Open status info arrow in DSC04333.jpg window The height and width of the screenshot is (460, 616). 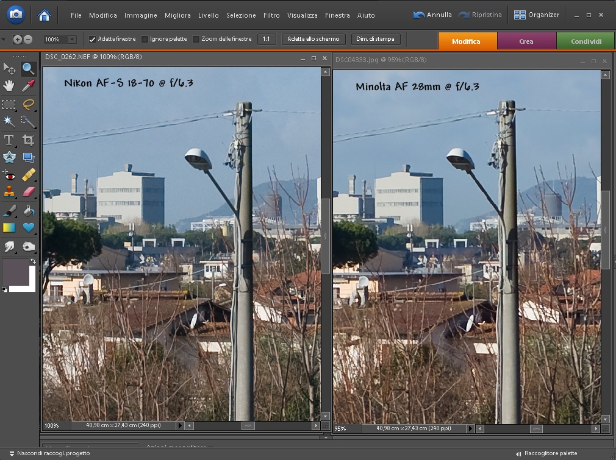(470, 428)
